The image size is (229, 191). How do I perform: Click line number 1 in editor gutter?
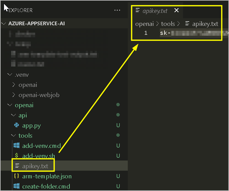[x=146, y=33]
